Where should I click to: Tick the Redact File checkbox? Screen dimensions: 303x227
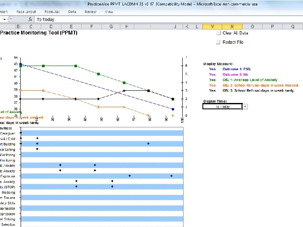click(218, 42)
